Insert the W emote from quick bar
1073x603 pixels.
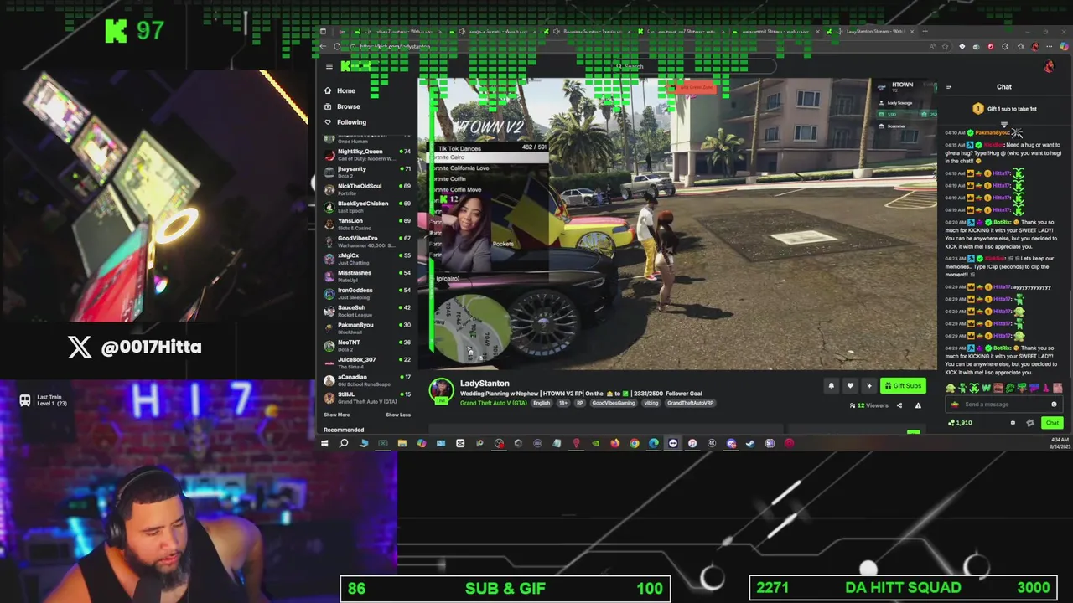pos(986,388)
